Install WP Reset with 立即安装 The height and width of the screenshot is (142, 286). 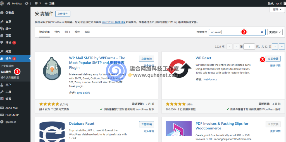(273, 59)
